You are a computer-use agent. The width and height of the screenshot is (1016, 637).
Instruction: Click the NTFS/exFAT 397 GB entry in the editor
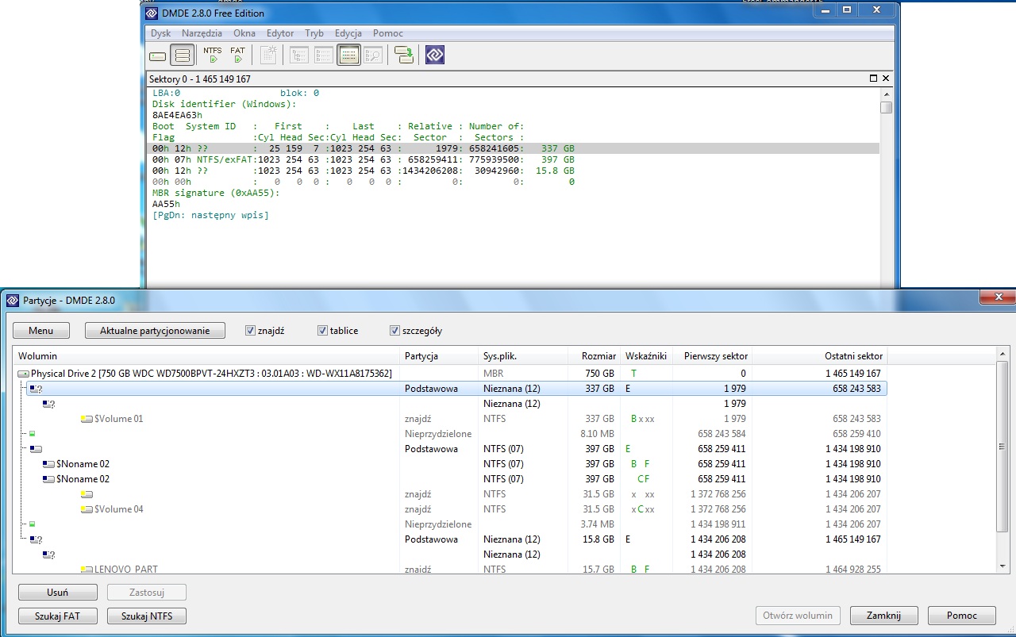(364, 159)
